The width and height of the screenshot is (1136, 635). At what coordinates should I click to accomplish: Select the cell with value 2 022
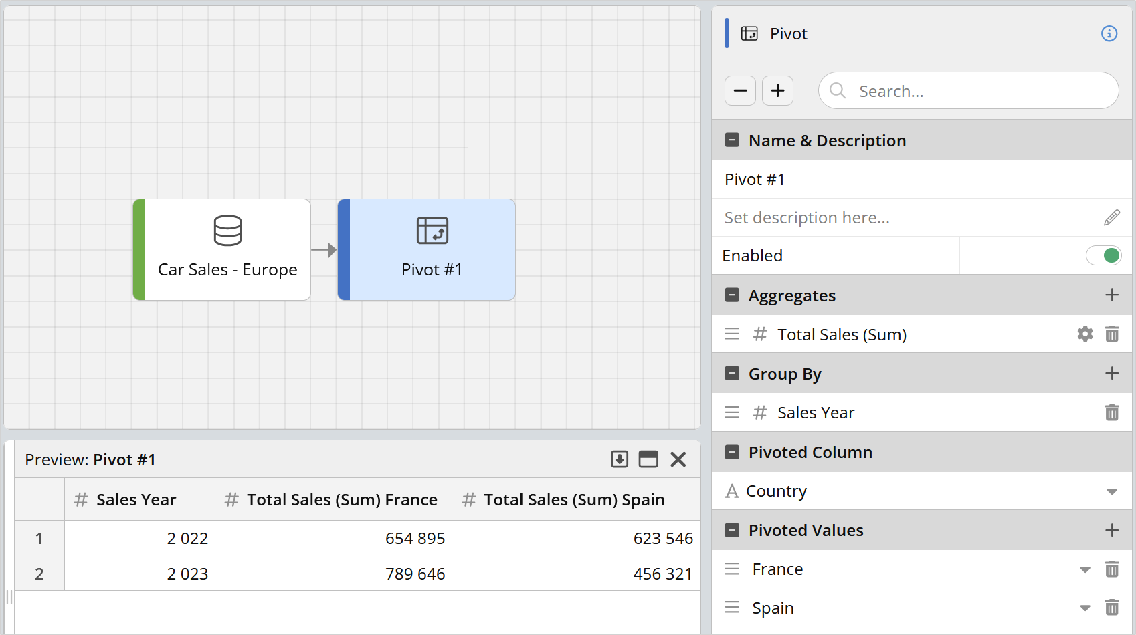(140, 538)
